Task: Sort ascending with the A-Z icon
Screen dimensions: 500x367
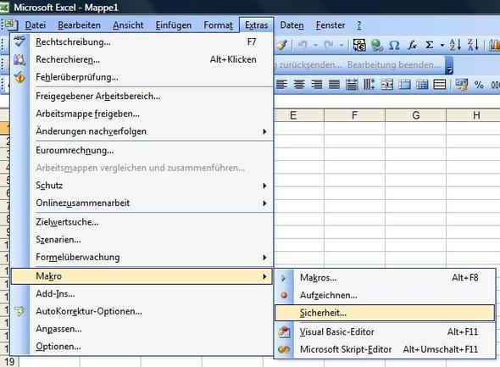Action: pos(455,45)
